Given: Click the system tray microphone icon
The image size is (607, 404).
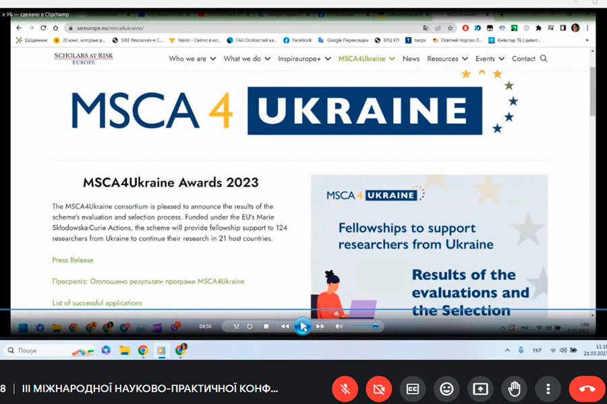Looking at the screenshot, I should coord(521,350).
